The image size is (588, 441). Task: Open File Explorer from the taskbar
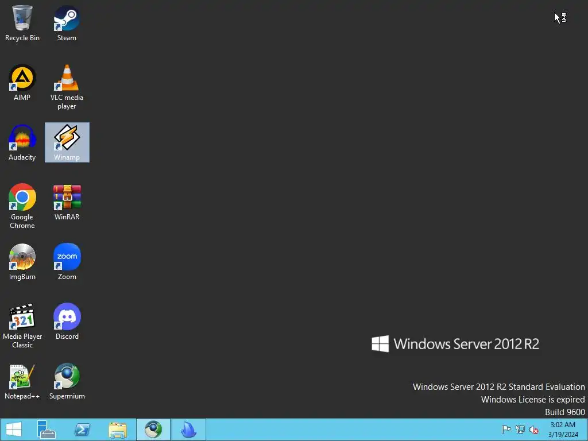[118, 430]
